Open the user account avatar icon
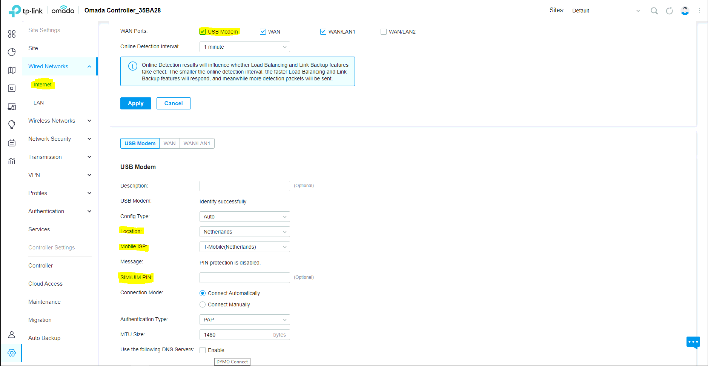This screenshot has width=708, height=366. [x=685, y=11]
